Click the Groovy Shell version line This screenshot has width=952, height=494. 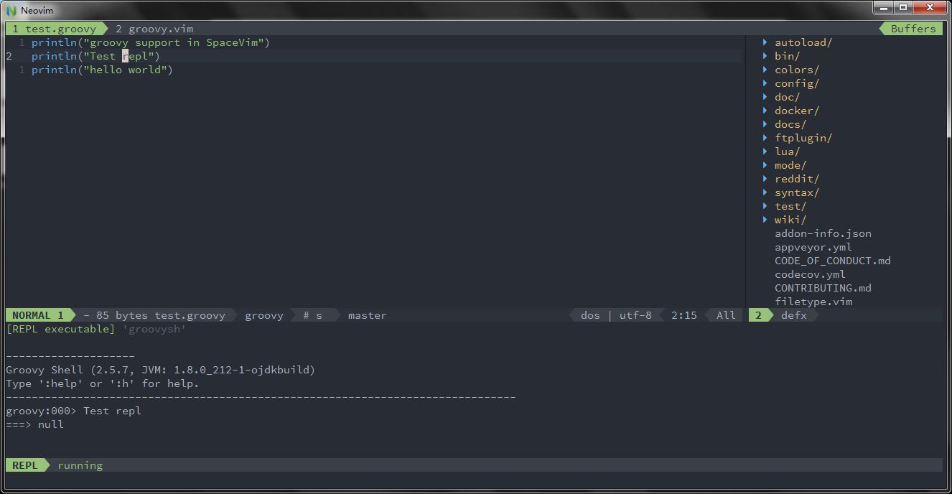click(x=160, y=370)
